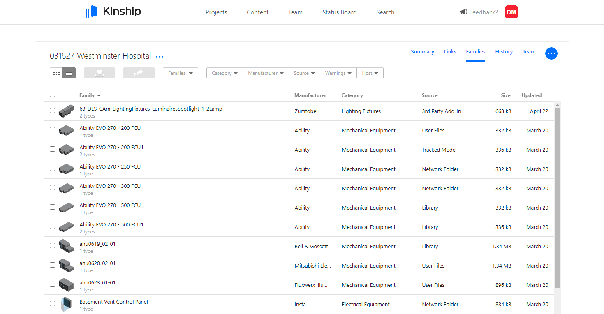Select the list view icon

click(x=69, y=73)
